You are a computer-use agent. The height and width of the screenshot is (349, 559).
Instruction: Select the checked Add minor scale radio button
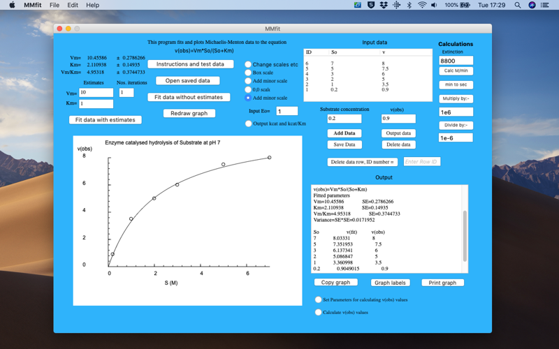(248, 98)
